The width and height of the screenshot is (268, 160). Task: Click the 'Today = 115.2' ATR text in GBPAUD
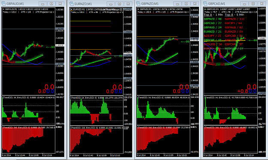[x=10, y=12]
